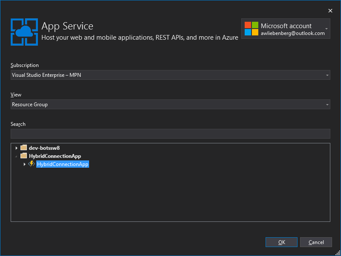Click the Subscription label
This screenshot has height=256, width=341.
25,65
